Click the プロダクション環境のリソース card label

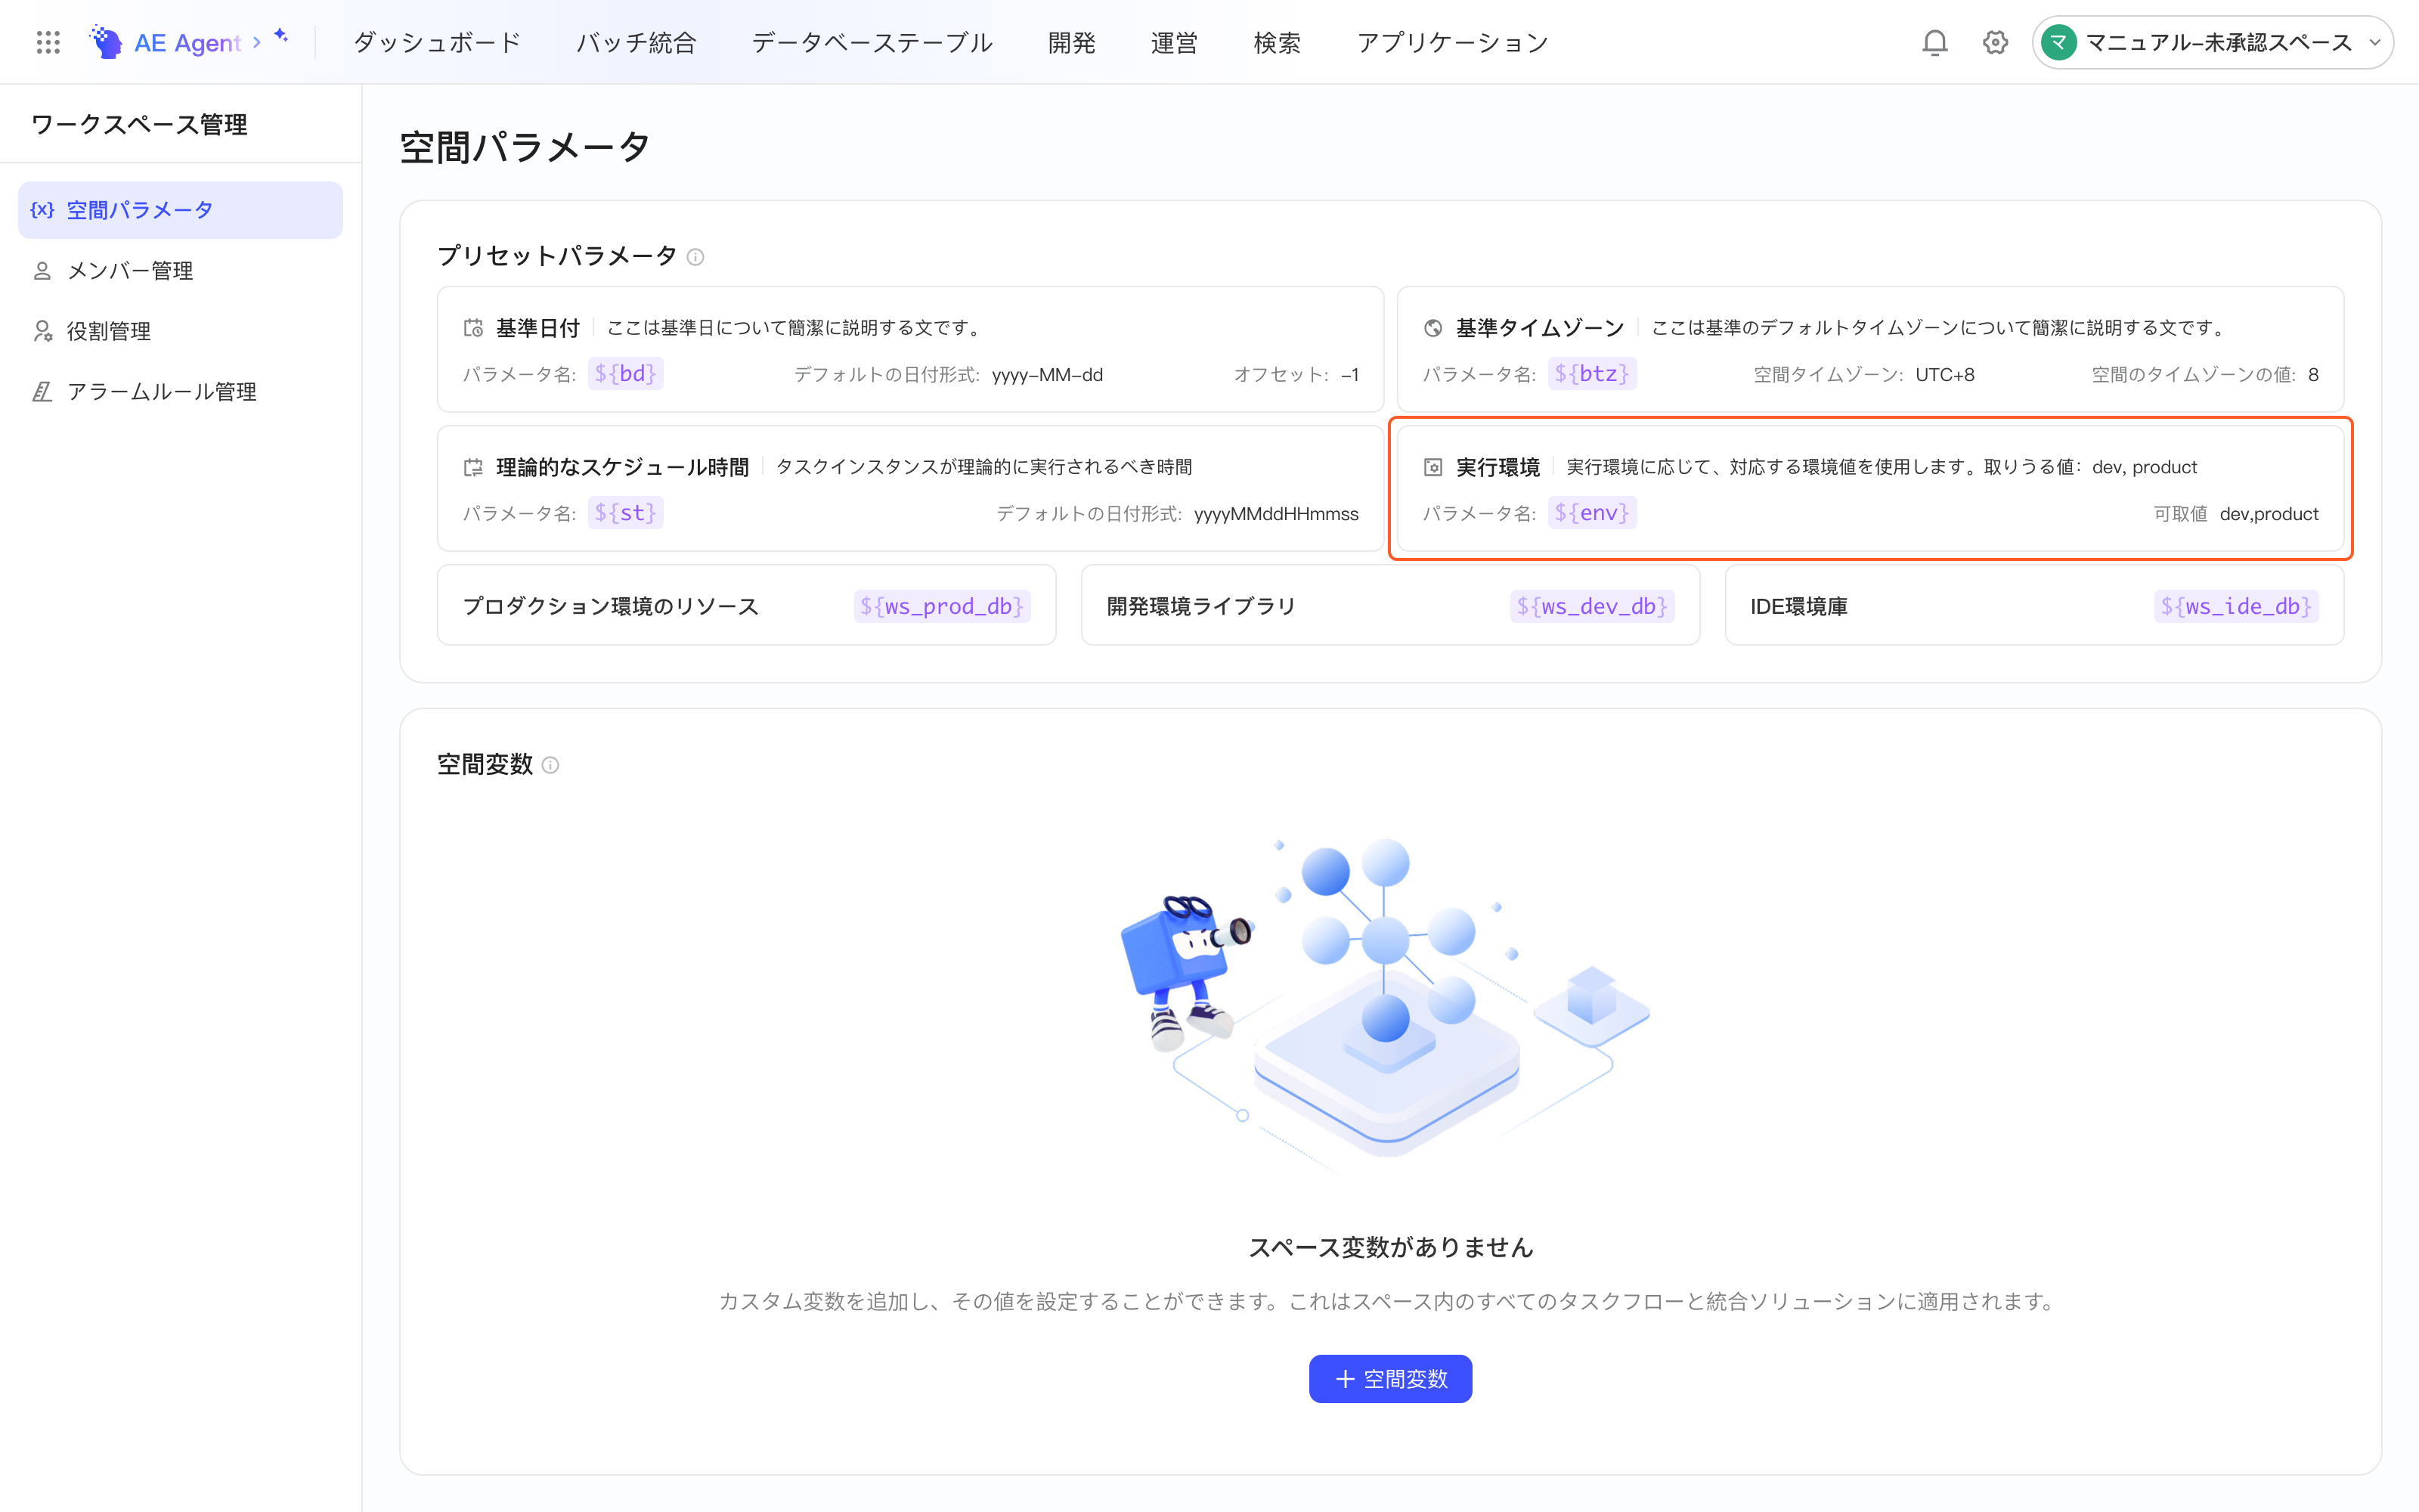(610, 606)
